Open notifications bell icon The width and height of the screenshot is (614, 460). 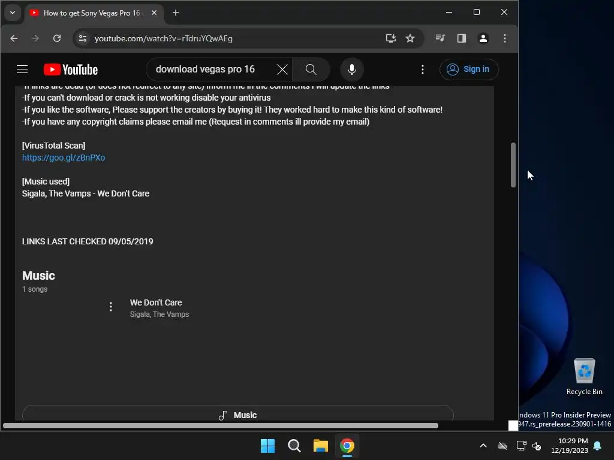(598, 446)
